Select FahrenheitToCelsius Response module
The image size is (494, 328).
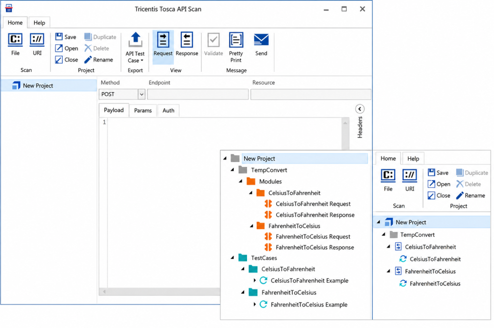tap(315, 247)
